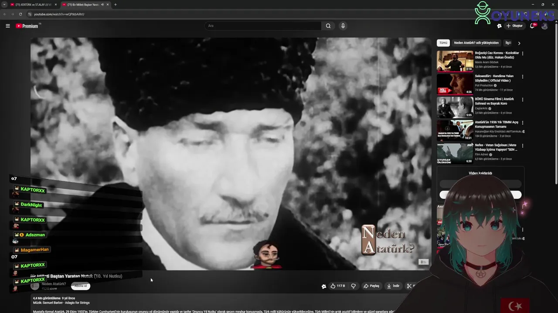
Task: Open channel 'CaglarArts'
Action: 481,109
